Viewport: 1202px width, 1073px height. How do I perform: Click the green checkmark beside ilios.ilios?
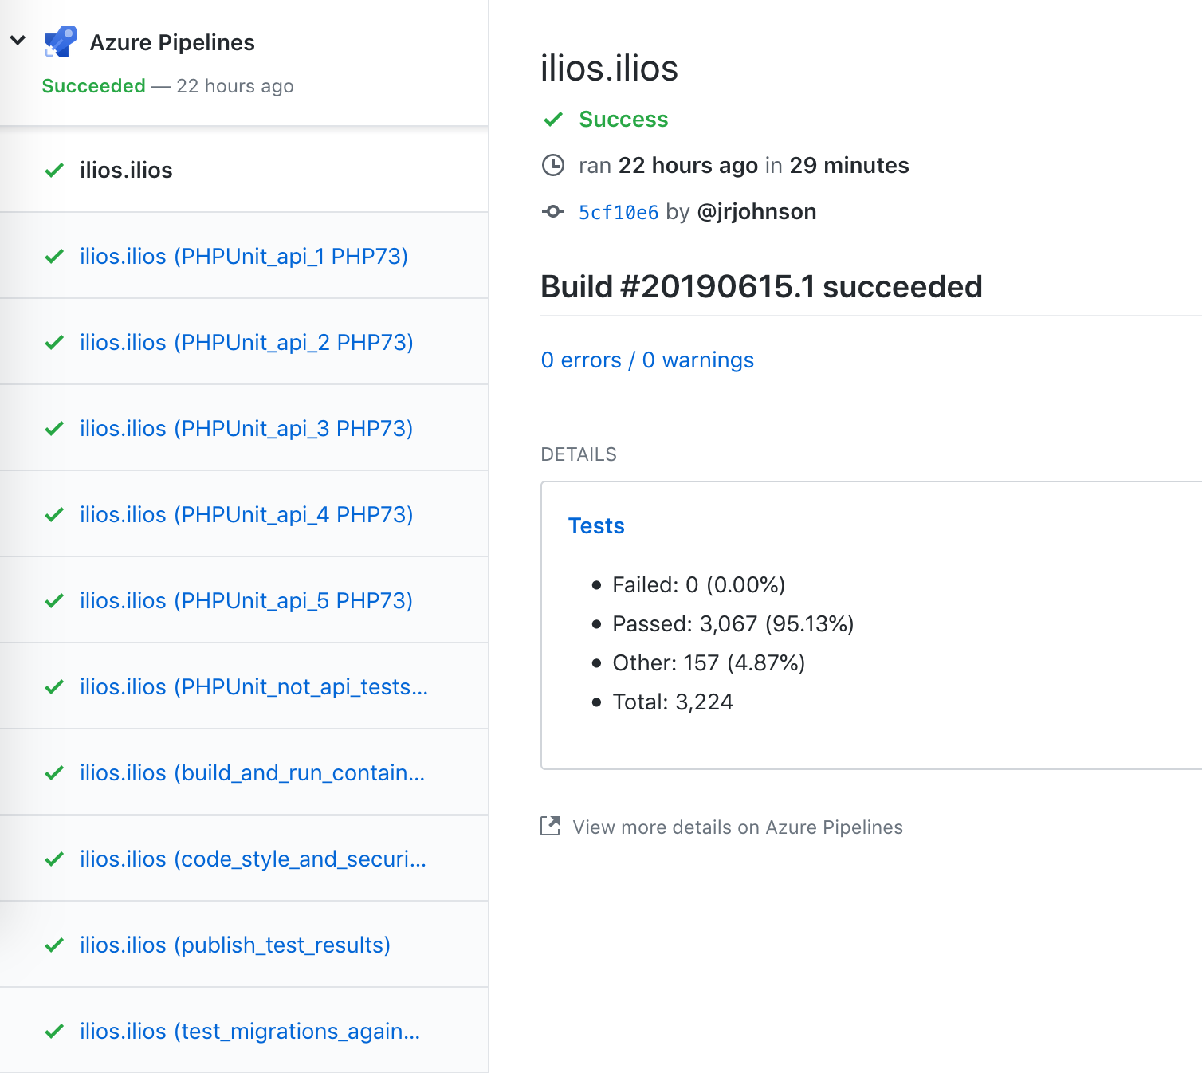point(53,170)
